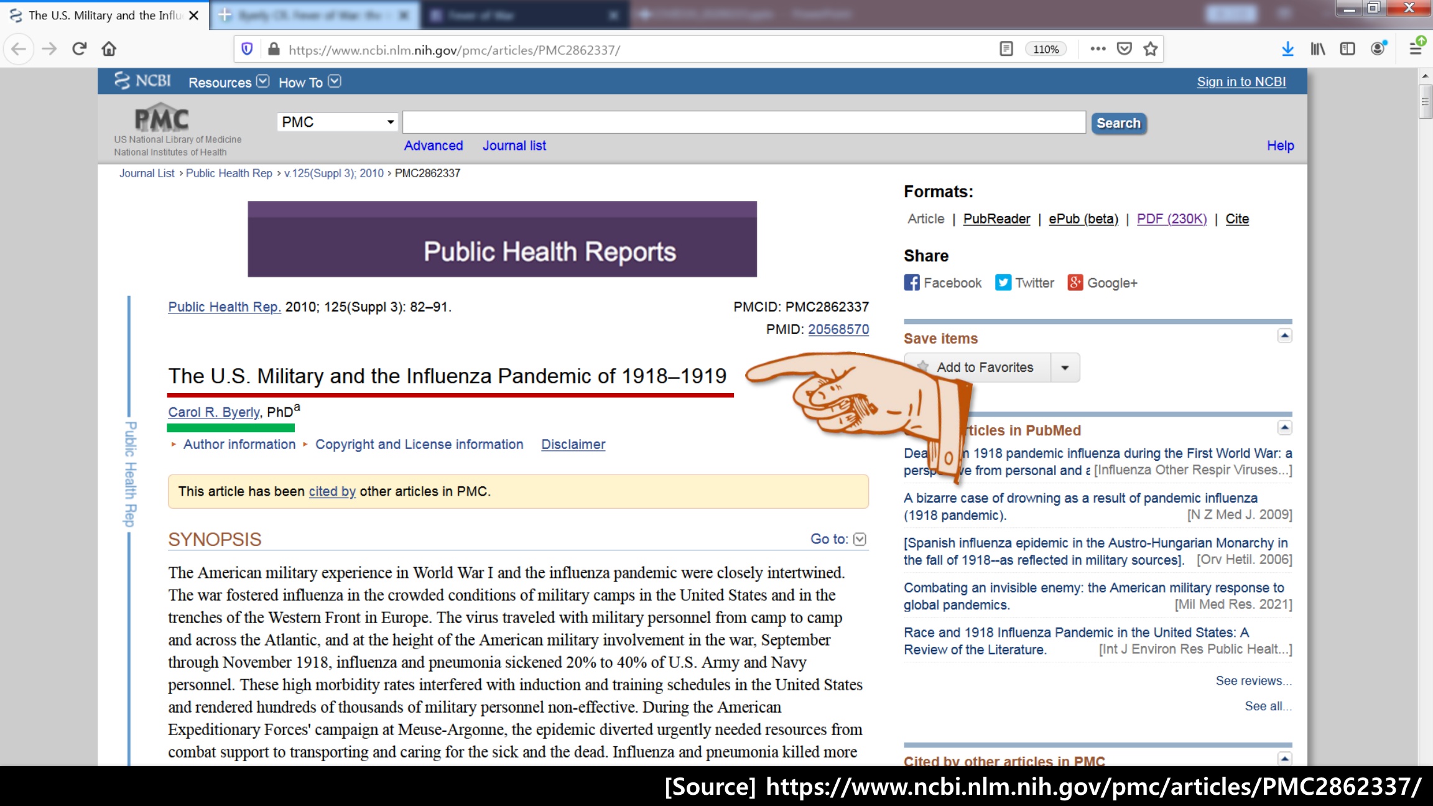The height and width of the screenshot is (806, 1433).
Task: Save page to Pocket icon
Action: tap(1125, 49)
